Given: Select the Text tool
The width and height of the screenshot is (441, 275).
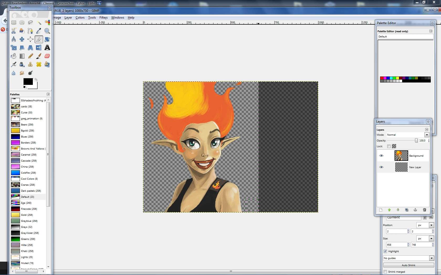Looking at the screenshot, I should click(x=47, y=48).
